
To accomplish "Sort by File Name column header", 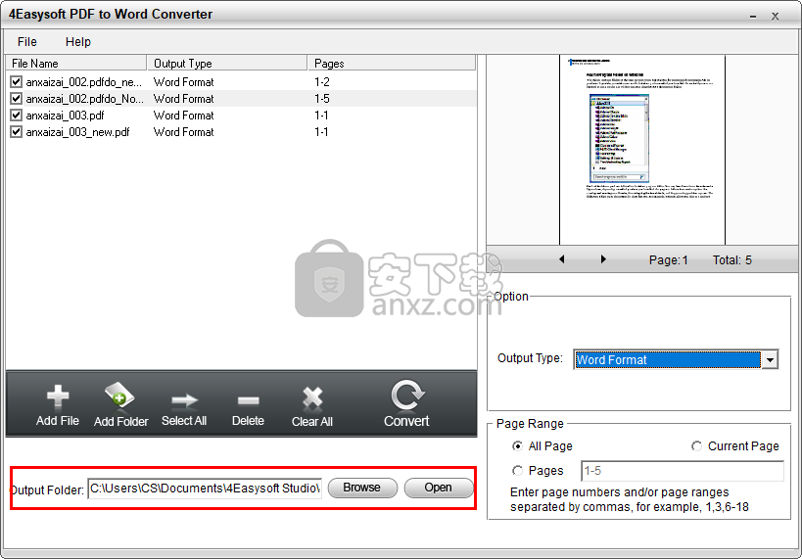I will [x=76, y=63].
